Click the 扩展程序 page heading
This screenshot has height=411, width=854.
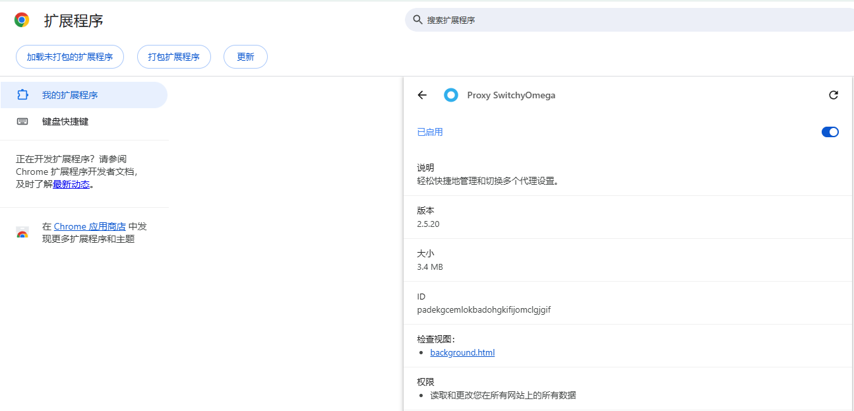point(74,20)
